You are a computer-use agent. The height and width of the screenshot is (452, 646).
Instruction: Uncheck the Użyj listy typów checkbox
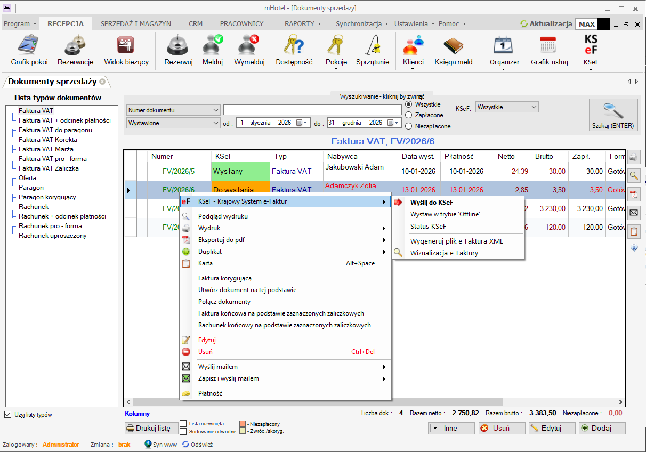7,415
